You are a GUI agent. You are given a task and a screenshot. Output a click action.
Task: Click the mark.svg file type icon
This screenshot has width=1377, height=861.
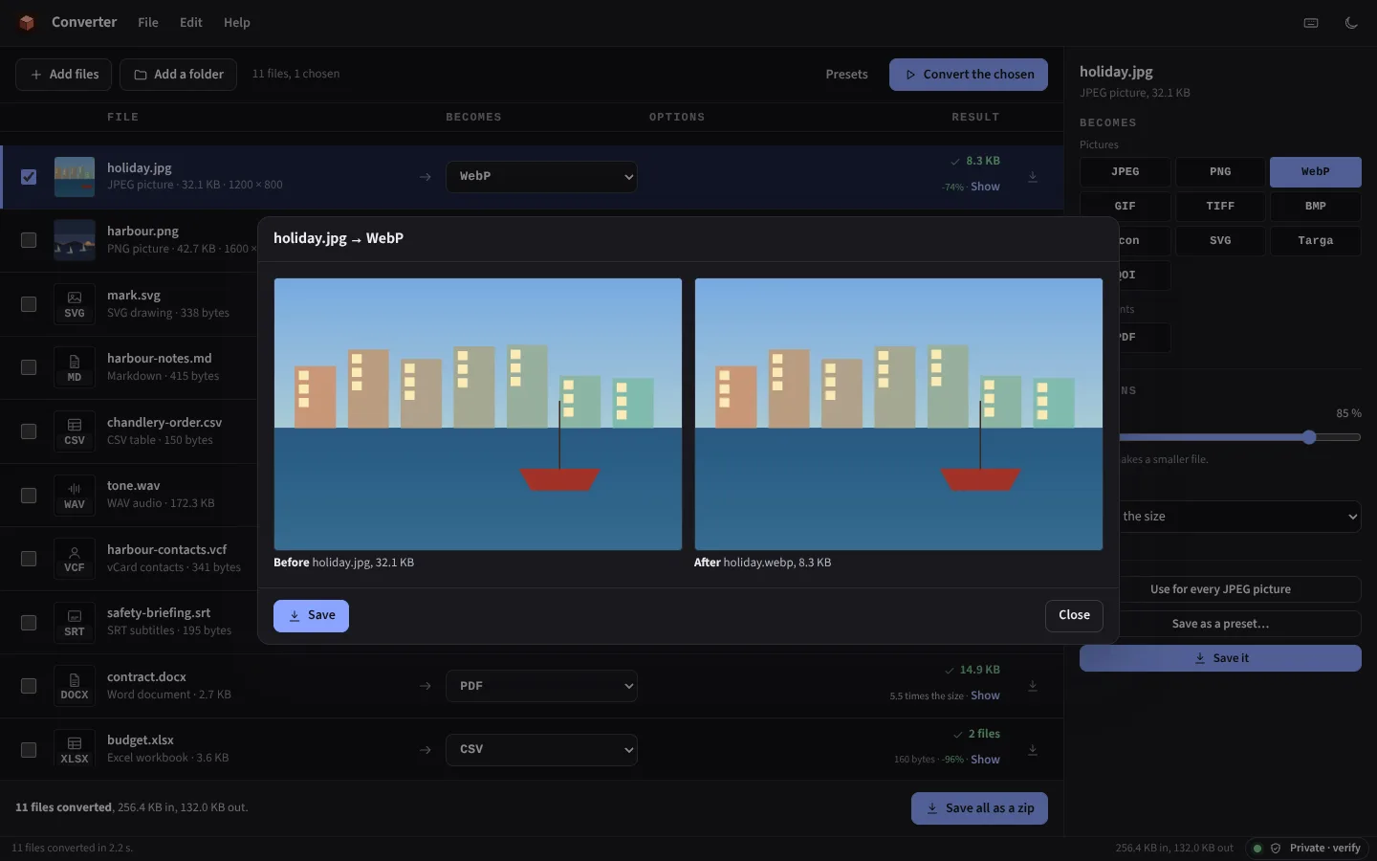(75, 304)
